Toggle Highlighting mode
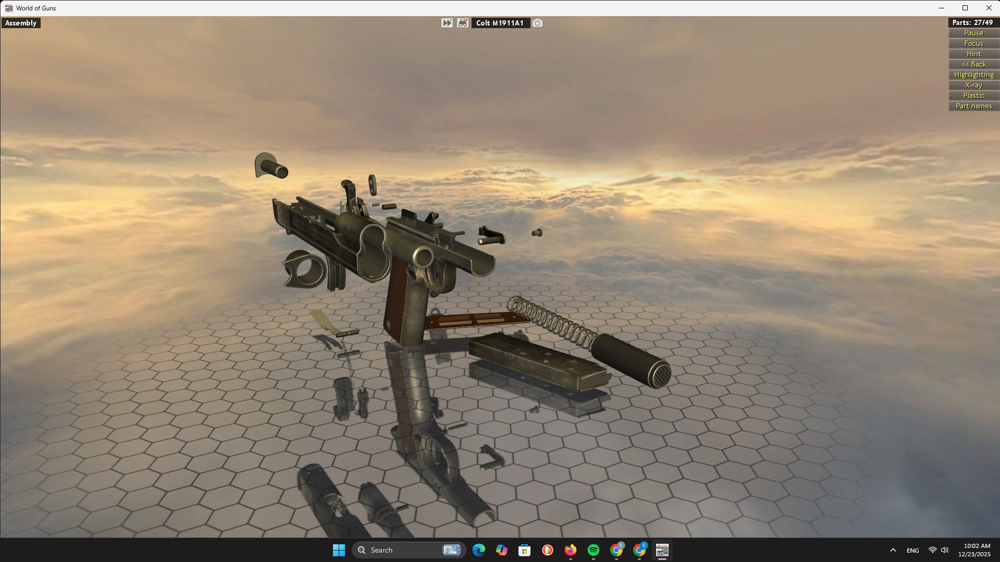Image resolution: width=1000 pixels, height=562 pixels. pyautogui.click(x=973, y=74)
